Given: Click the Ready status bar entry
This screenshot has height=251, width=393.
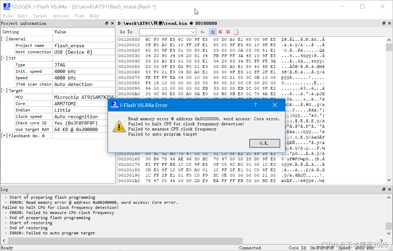Looking at the screenshot, I should click(x=7, y=248).
